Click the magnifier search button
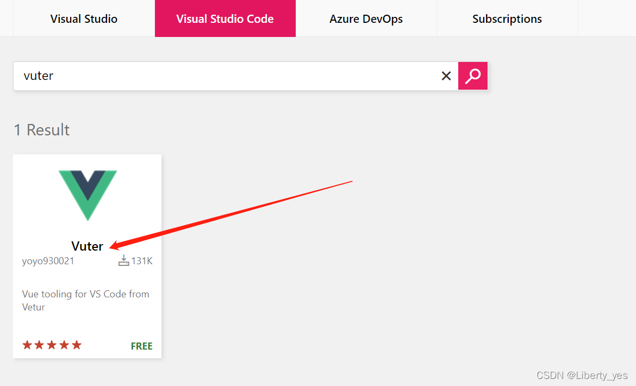The width and height of the screenshot is (636, 386). pyautogui.click(x=473, y=76)
